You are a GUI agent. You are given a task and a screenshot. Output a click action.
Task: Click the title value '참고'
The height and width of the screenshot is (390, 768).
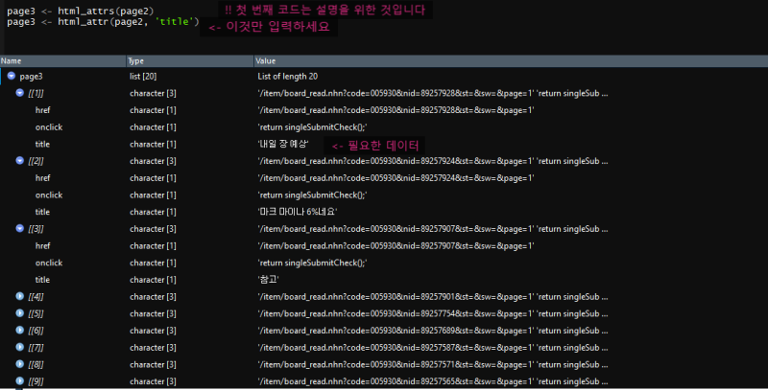[269, 280]
